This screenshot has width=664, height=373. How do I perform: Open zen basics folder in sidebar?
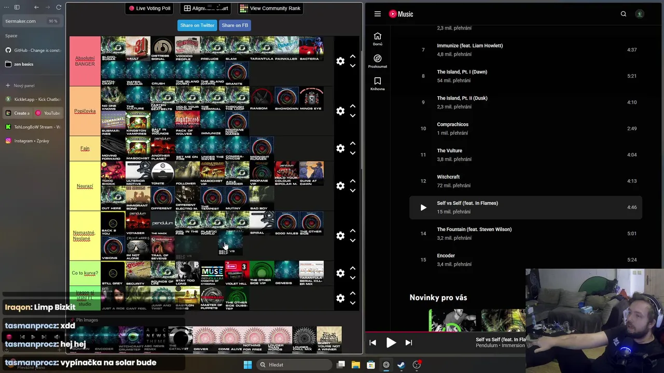point(32,64)
